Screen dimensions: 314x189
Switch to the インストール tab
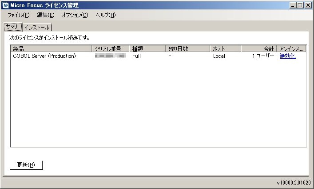[37, 28]
